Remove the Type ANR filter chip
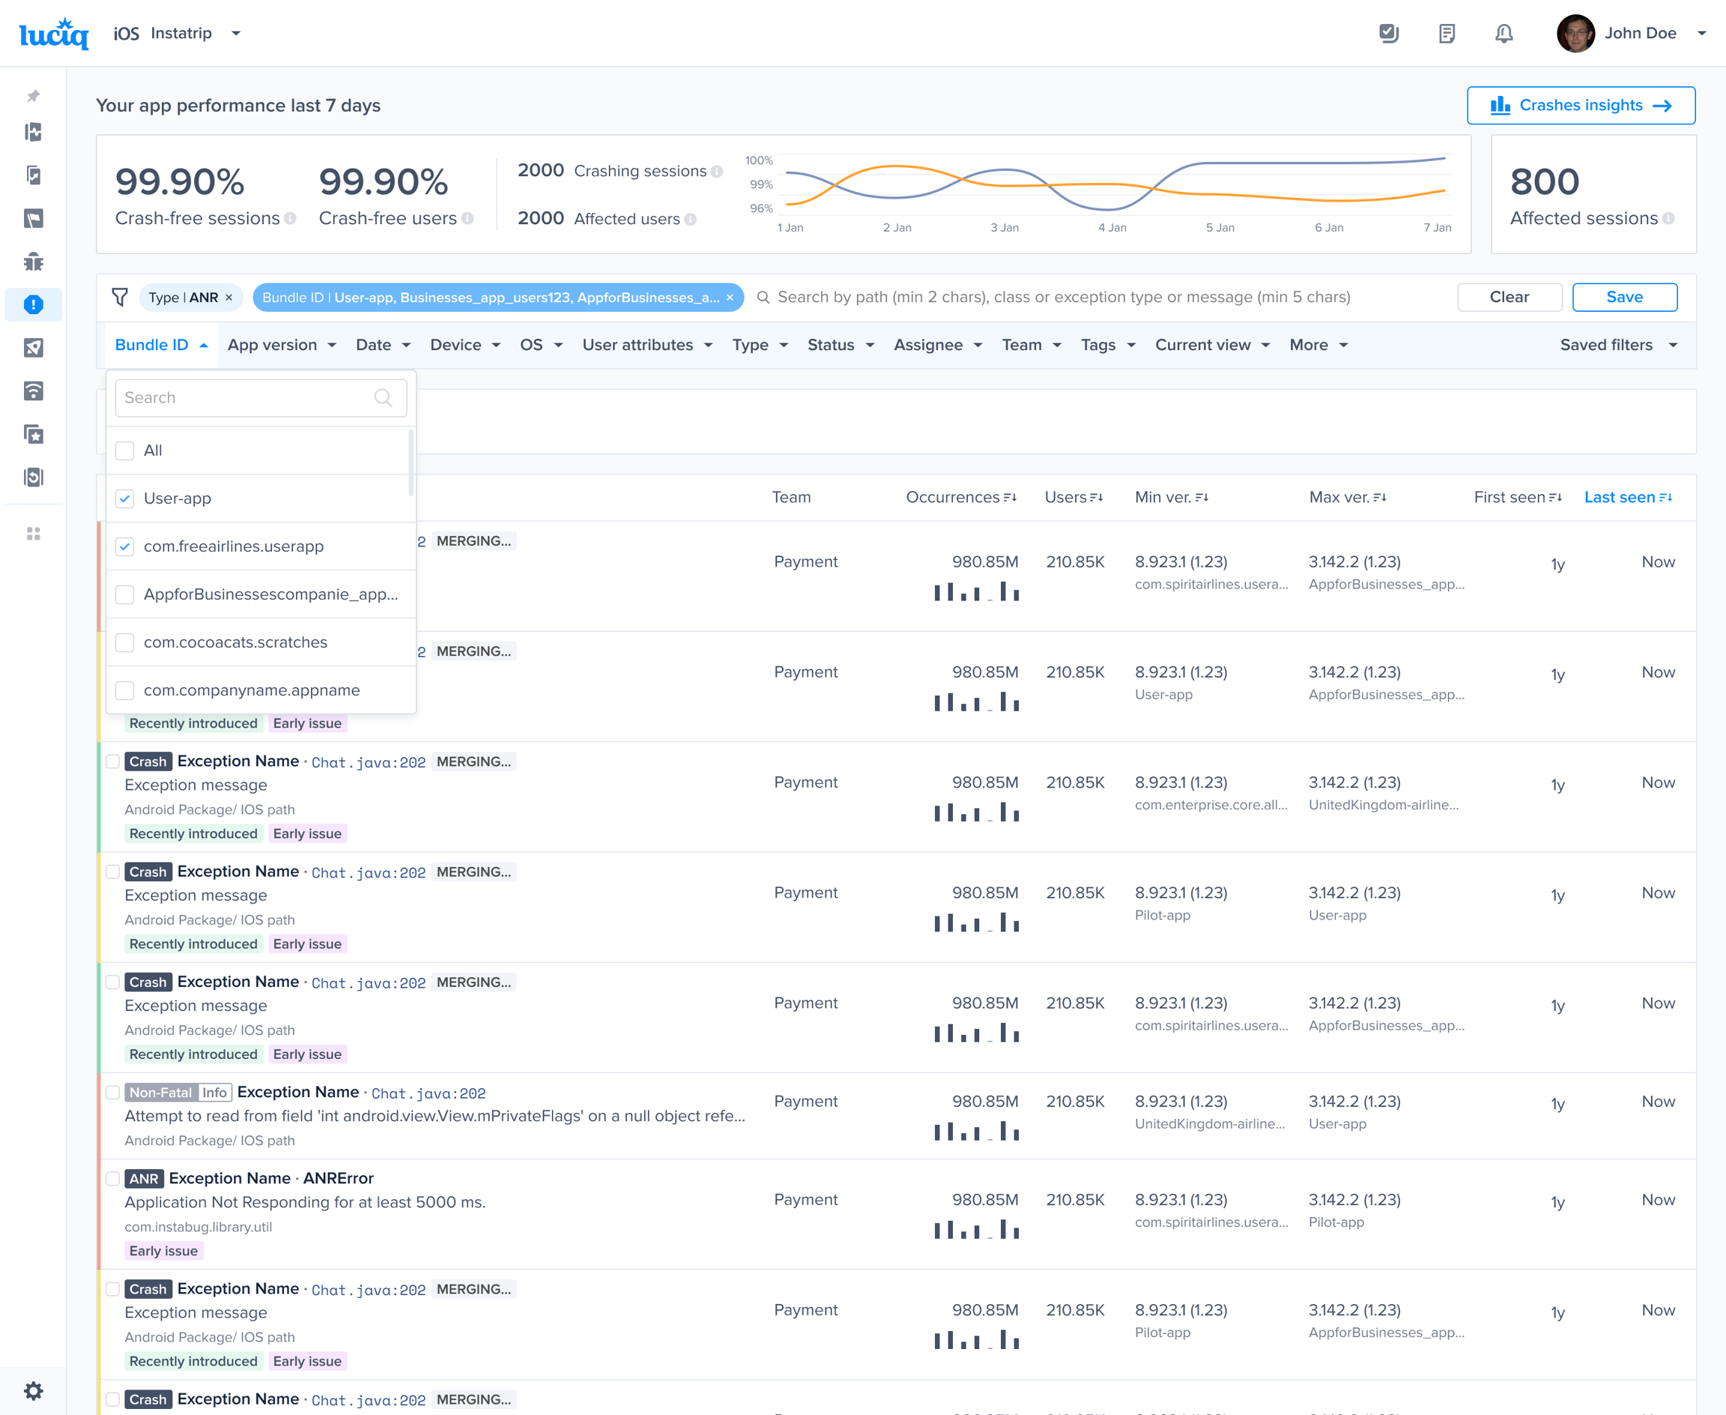 230,298
